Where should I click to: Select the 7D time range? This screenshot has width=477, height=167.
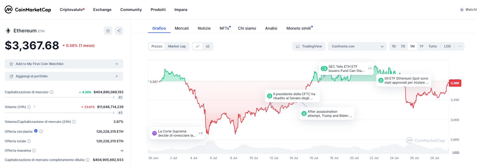pyautogui.click(x=403, y=46)
